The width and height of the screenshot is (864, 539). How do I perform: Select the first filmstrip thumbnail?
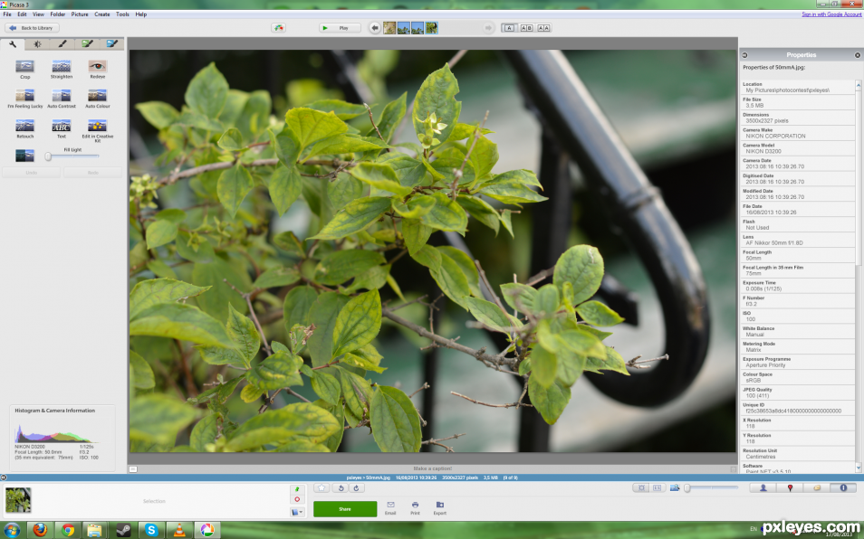point(389,27)
